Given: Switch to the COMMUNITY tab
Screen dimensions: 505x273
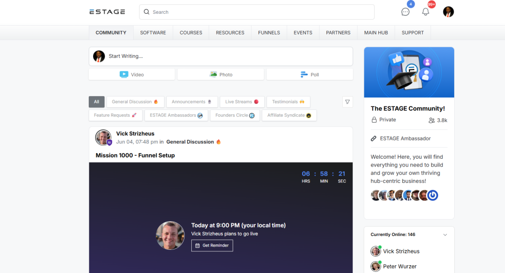Looking at the screenshot, I should tap(111, 33).
